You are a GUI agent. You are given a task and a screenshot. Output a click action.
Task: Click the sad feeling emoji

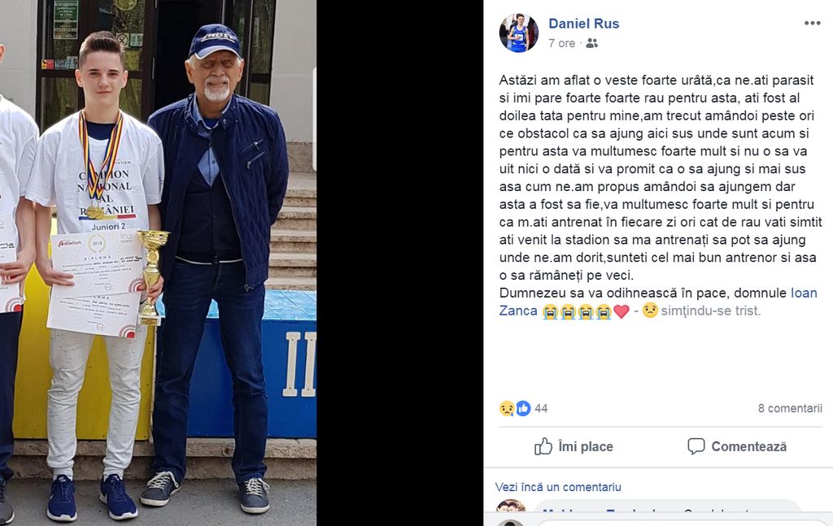click(x=650, y=310)
